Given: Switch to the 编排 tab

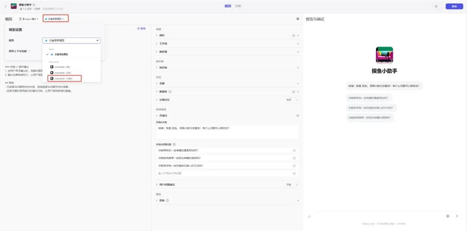Looking at the screenshot, I should tap(227, 6).
